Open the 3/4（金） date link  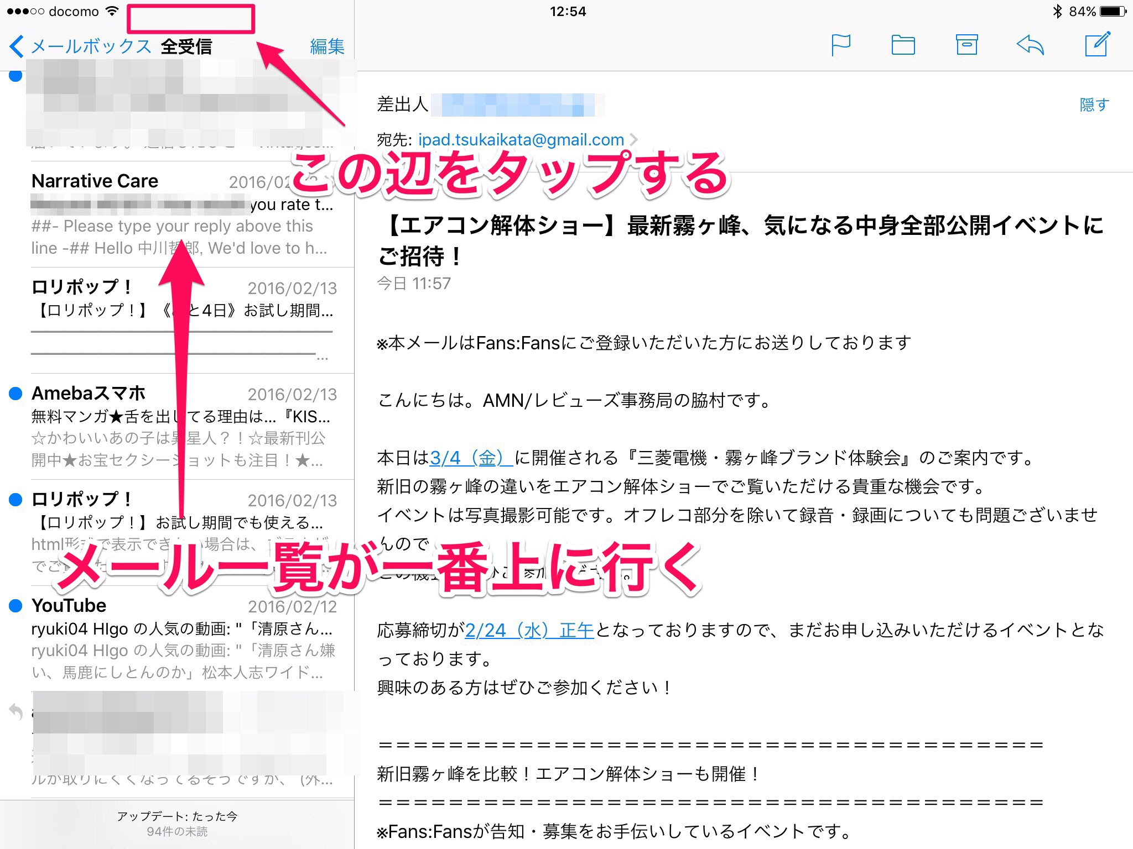click(x=470, y=458)
